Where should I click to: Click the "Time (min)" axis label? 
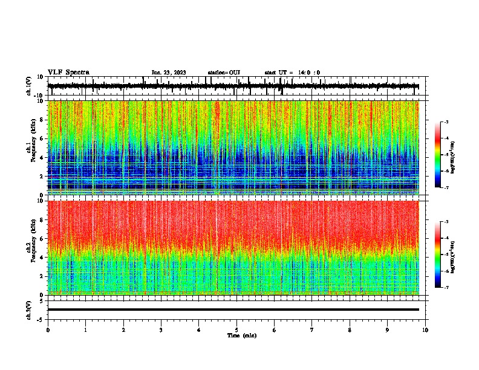click(x=242, y=336)
